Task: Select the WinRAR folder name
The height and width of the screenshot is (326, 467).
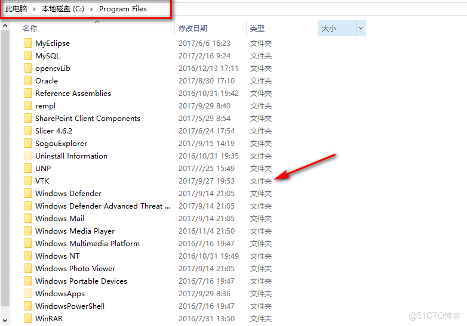Action: [49, 318]
